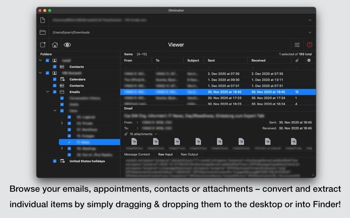Screen dimensions: 350x218
Task: Switch to the Raw Output tab
Action: point(189,154)
